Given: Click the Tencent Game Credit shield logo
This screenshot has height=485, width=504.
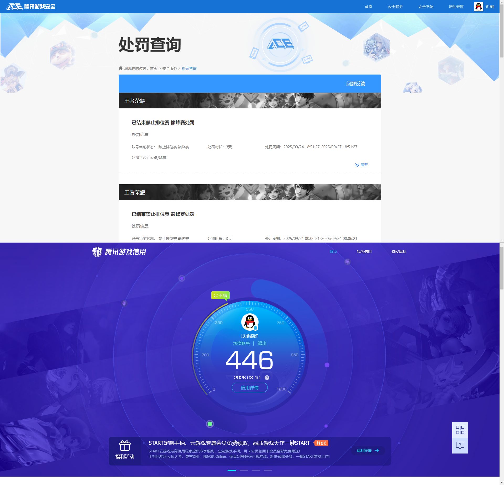Looking at the screenshot, I should 97,252.
